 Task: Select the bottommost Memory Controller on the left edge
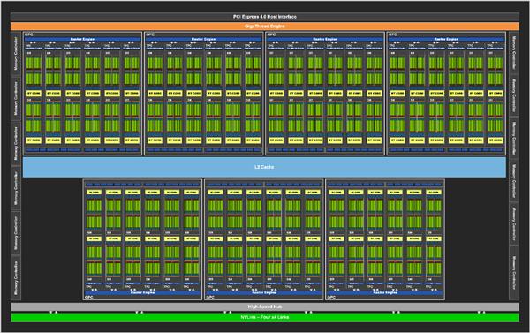[x=16, y=278]
